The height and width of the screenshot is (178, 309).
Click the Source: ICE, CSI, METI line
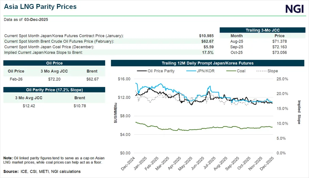42,171
